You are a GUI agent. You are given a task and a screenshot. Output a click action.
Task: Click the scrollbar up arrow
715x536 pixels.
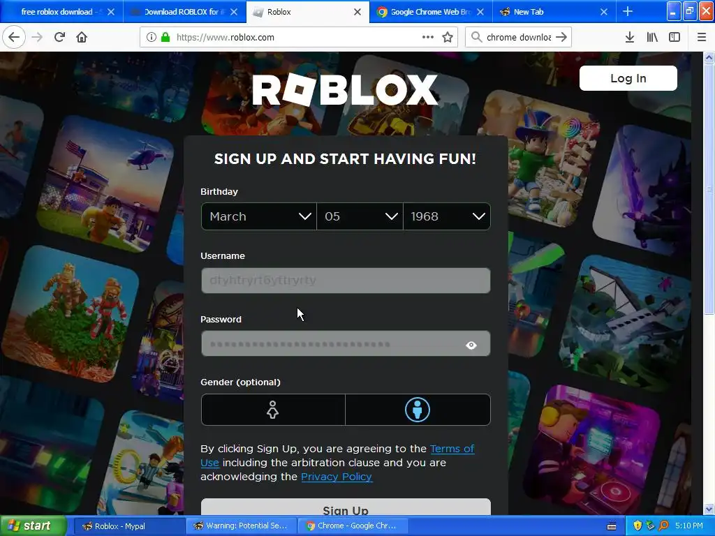709,57
